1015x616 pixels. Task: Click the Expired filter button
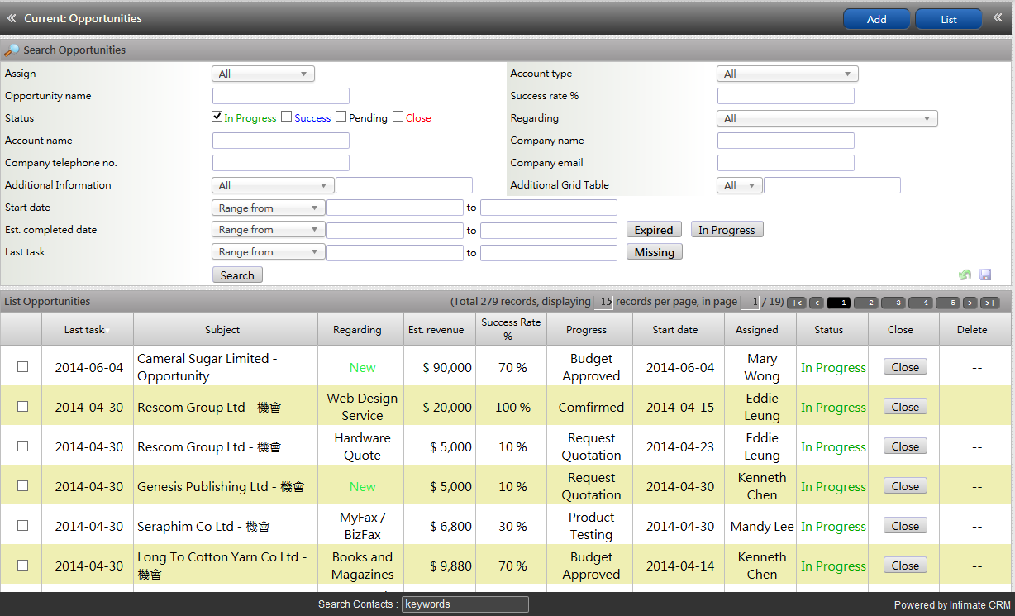pos(654,229)
